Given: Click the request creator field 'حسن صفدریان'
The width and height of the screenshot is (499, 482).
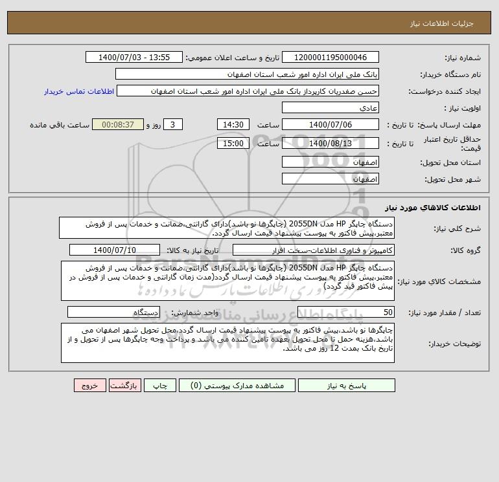Looking at the screenshot, I should click(248, 91).
